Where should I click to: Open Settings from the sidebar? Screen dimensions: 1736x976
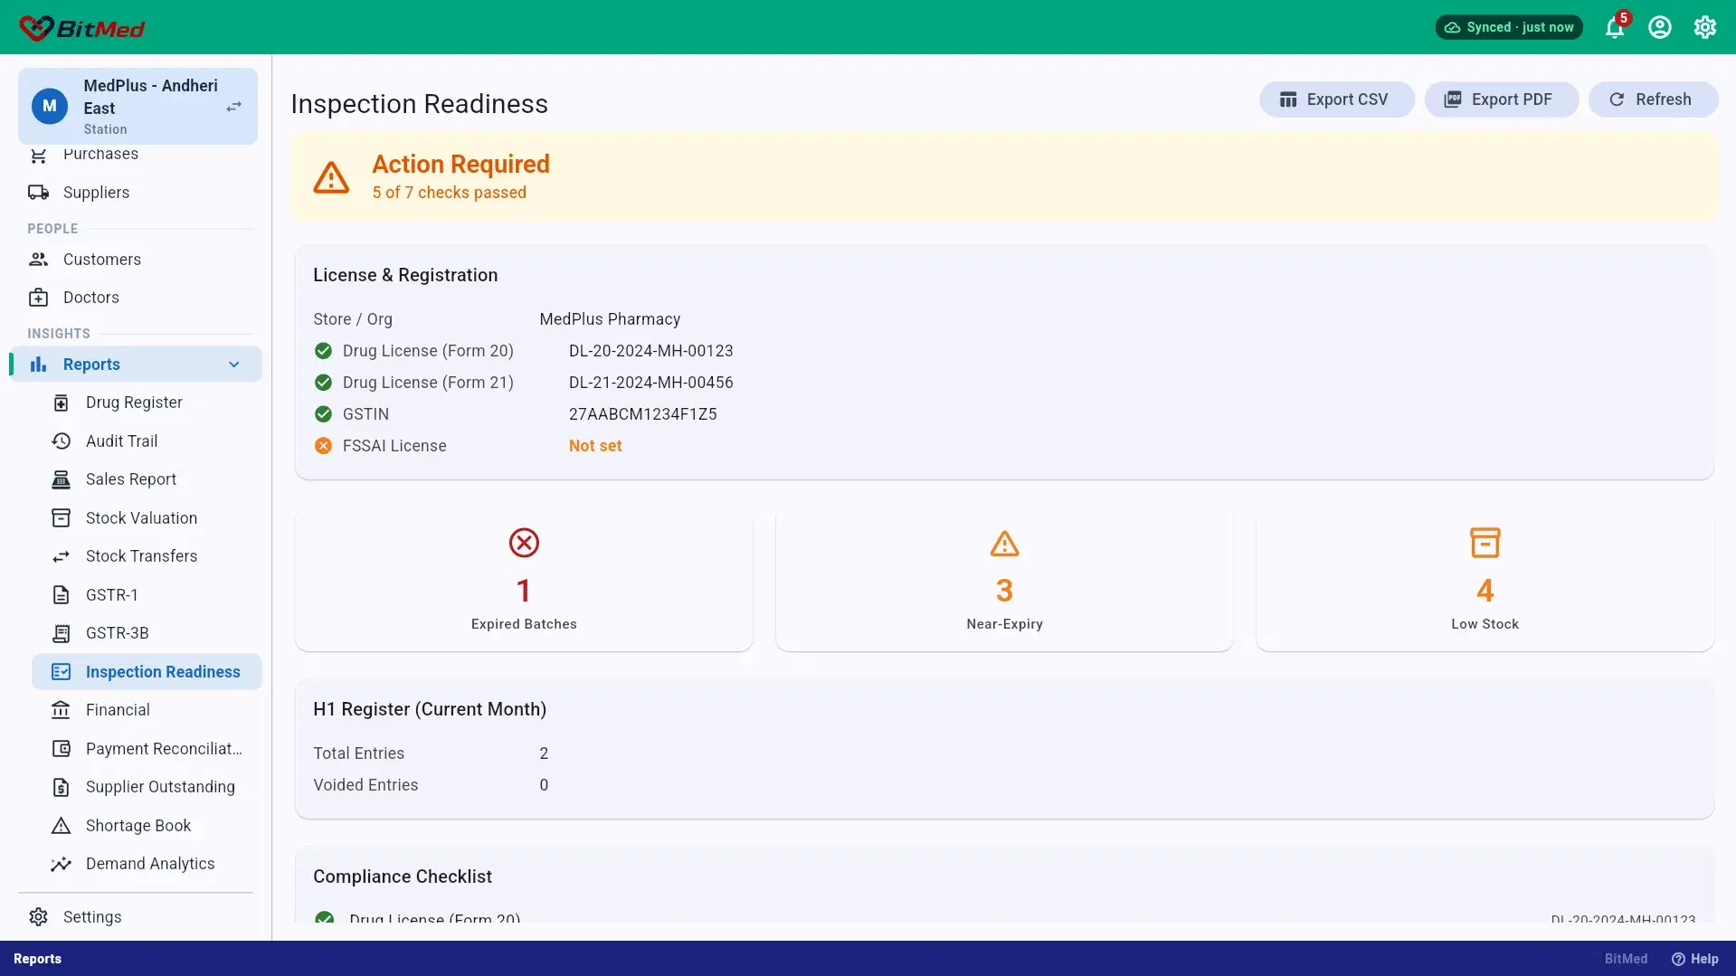pyautogui.click(x=136, y=917)
